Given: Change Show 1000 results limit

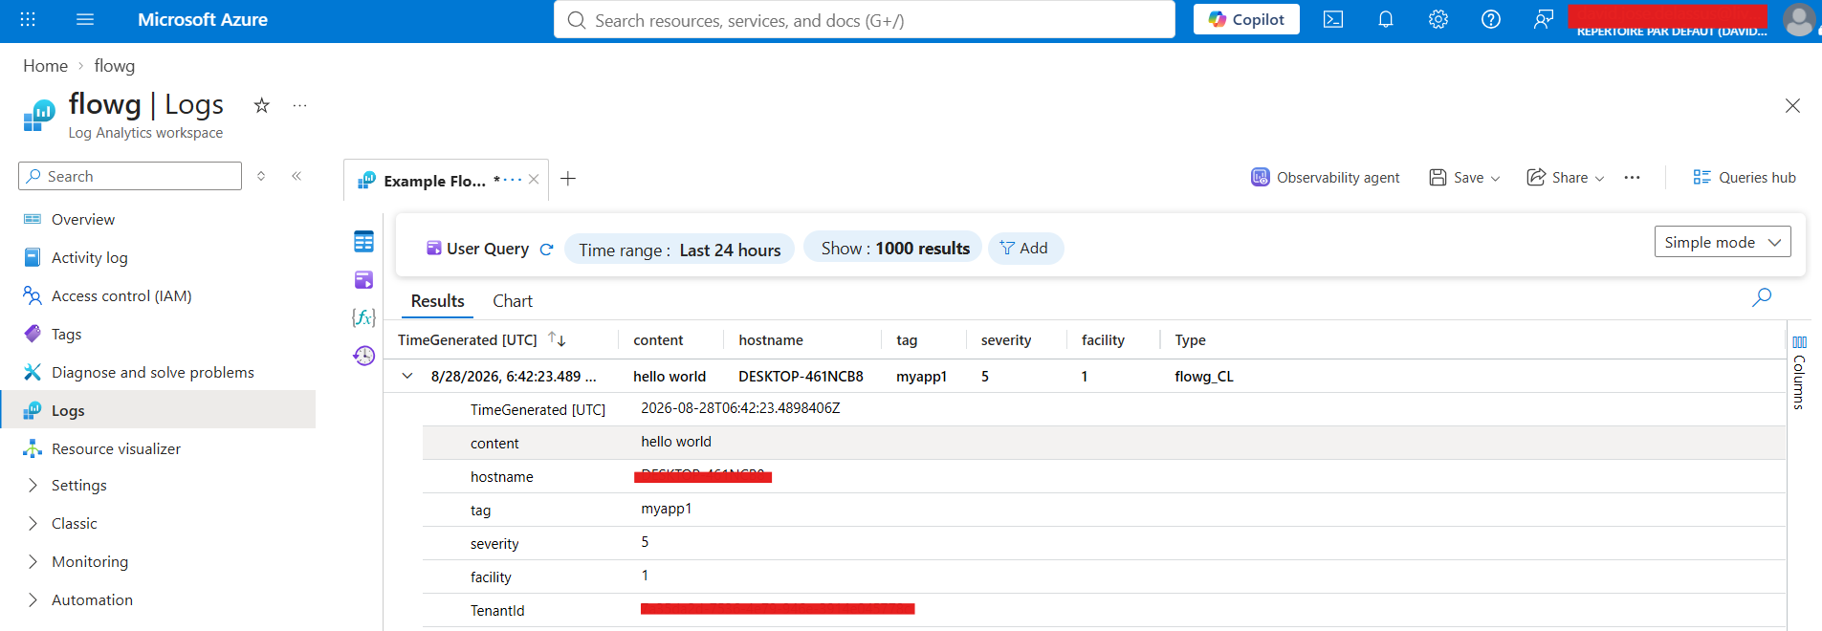Looking at the screenshot, I should 893,248.
